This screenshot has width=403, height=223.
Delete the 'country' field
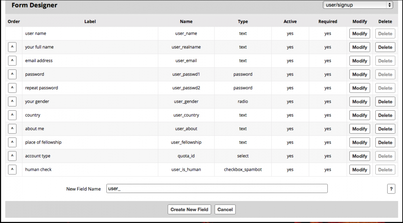(x=385, y=115)
